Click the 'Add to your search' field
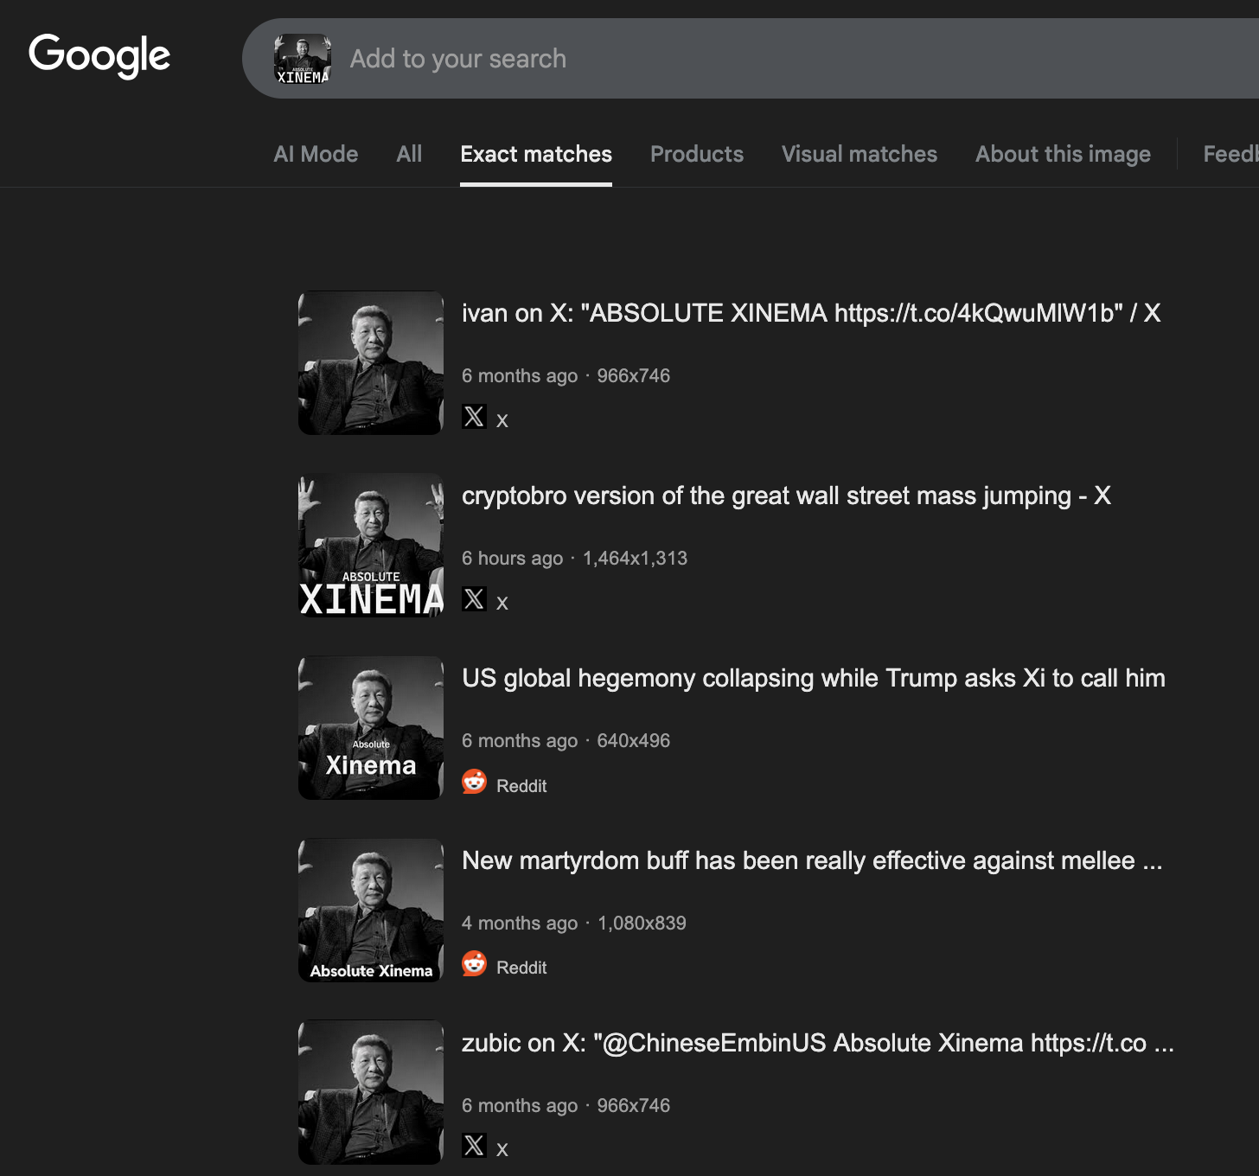1259x1176 pixels. (x=692, y=59)
